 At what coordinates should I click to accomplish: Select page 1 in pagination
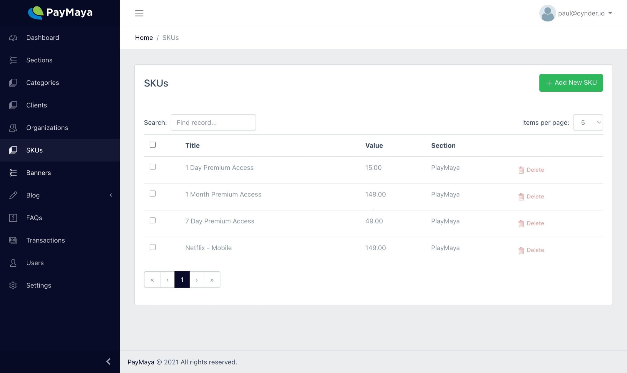pos(182,280)
